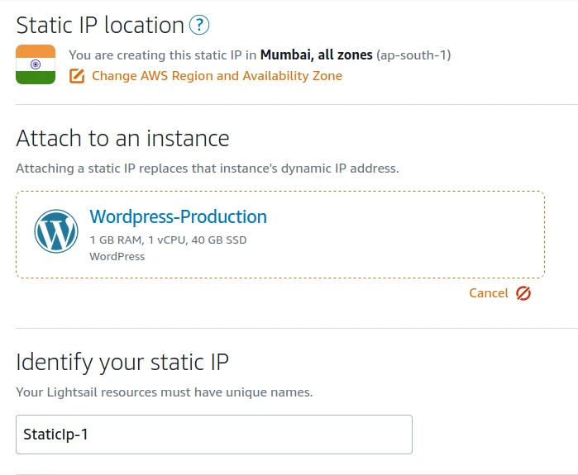
Task: Click the pencil edit icon
Action: 77,76
